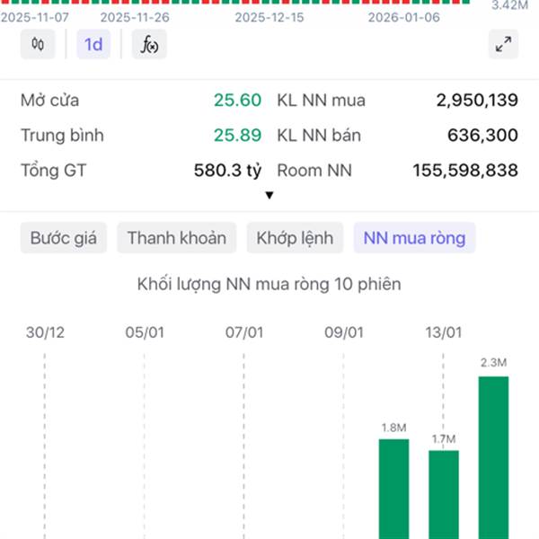Click the Room NN label
This screenshot has height=539, width=539.
click(x=314, y=171)
